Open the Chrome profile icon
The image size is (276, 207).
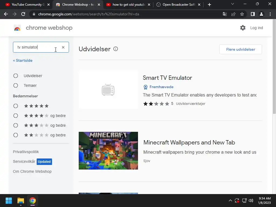(x=261, y=14)
